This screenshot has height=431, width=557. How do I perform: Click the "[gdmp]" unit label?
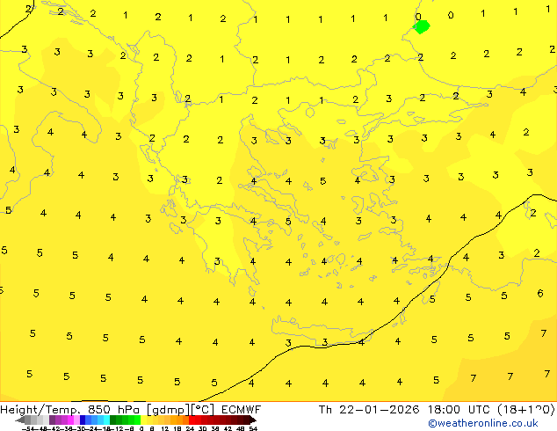[168, 410]
